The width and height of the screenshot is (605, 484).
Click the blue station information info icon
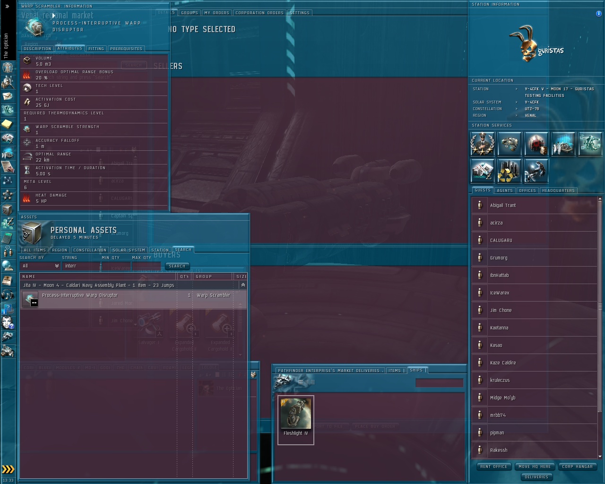point(599,14)
